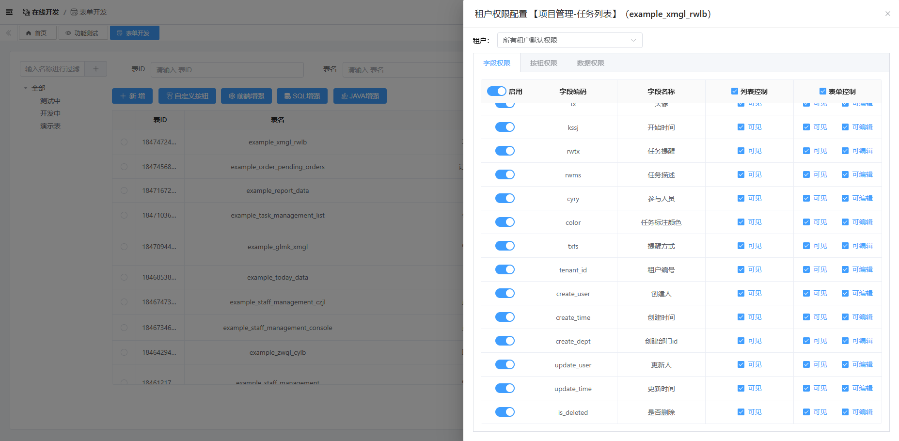Screen dimensions: 899x441
Task: Select the radio for example_report_data row
Action: pyautogui.click(x=124, y=190)
